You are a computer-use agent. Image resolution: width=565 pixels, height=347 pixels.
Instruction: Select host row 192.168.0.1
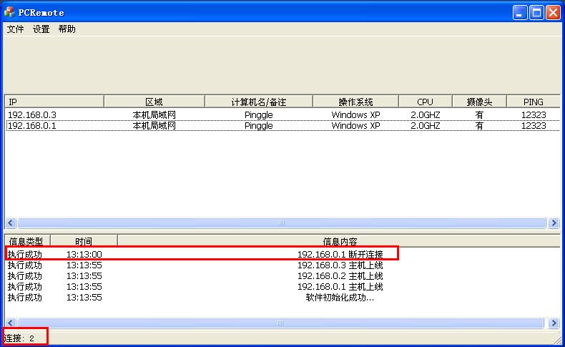click(283, 126)
